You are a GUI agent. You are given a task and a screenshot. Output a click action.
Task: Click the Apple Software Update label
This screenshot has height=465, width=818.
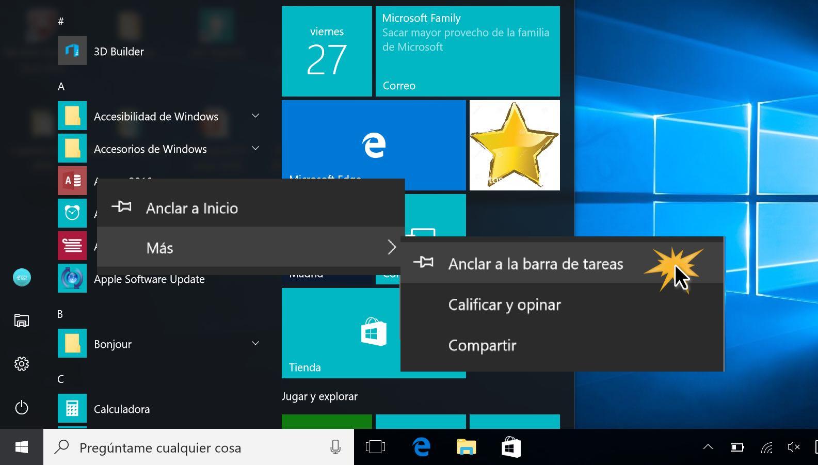point(149,279)
